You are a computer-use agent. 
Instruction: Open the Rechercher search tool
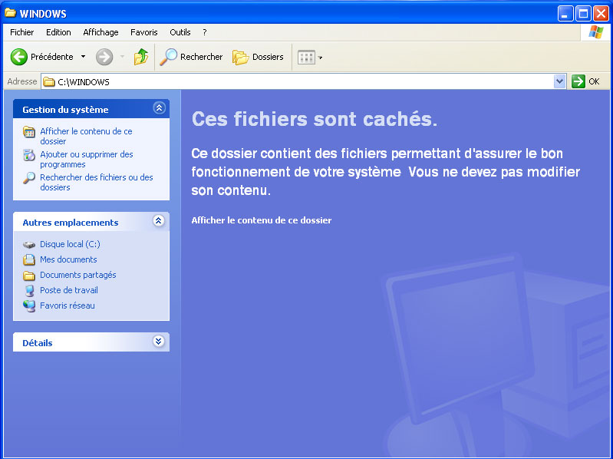point(191,57)
